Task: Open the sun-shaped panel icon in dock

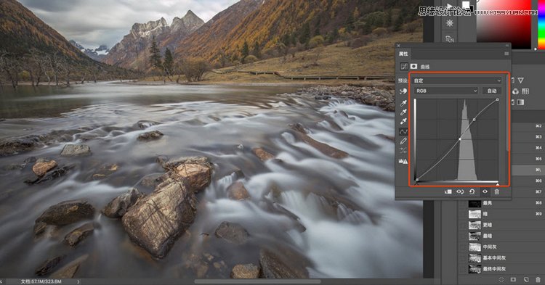Action: [450, 23]
